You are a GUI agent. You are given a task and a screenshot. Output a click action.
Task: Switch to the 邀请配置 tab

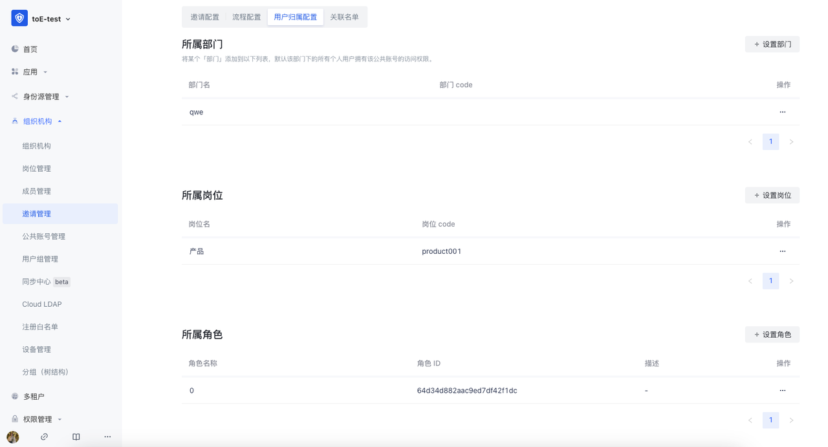[x=204, y=16]
